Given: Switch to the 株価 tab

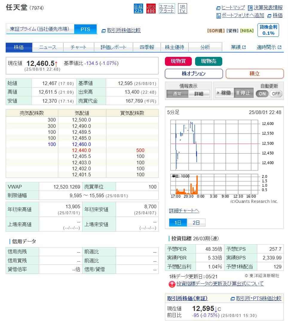Looking at the screenshot, I should [19, 47].
